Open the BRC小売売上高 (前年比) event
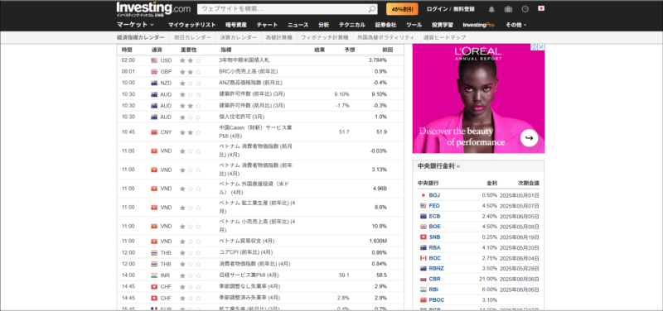The image size is (663, 311). (248, 72)
